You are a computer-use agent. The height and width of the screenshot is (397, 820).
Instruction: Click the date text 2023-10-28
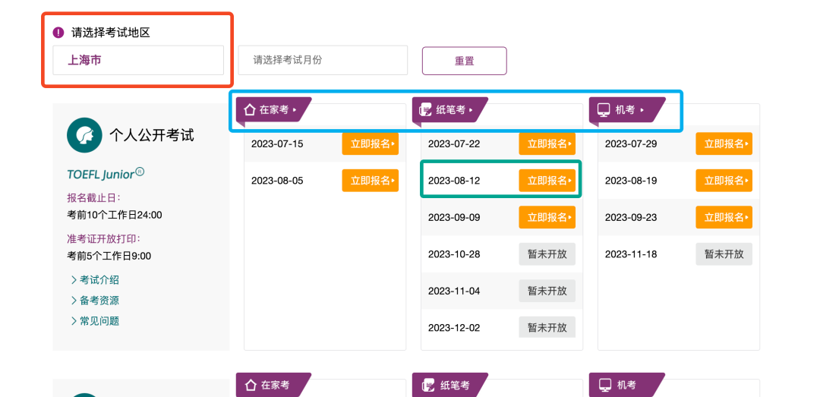pos(454,254)
